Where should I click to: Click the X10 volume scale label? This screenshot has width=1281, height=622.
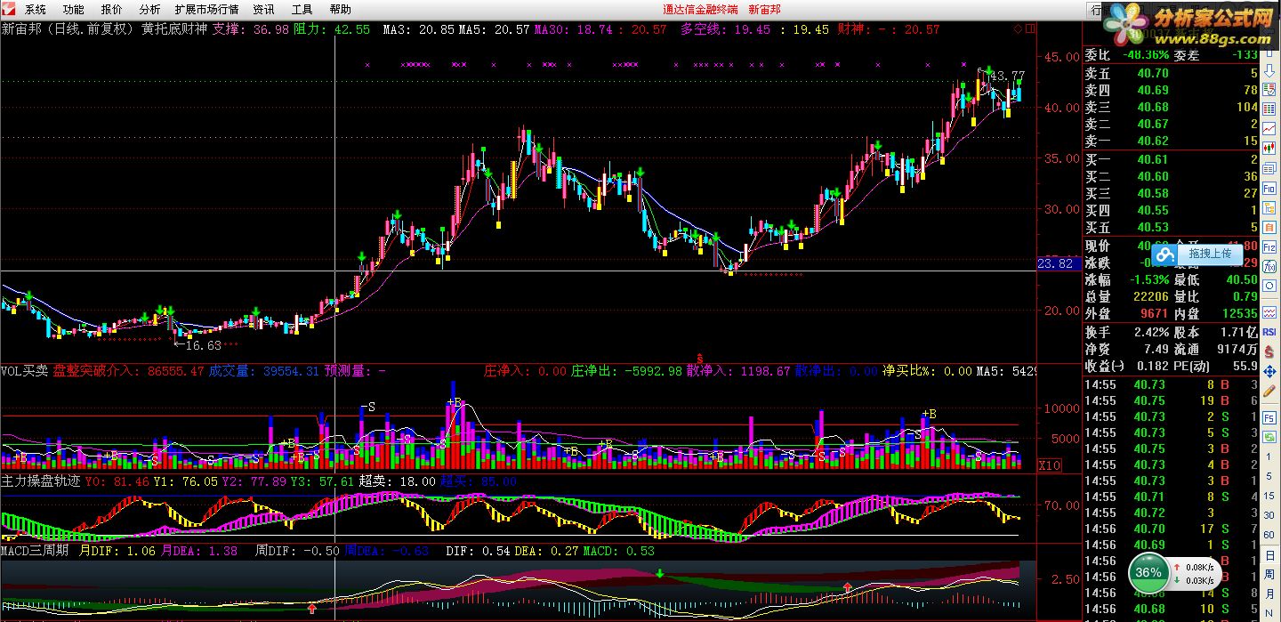coord(1050,465)
